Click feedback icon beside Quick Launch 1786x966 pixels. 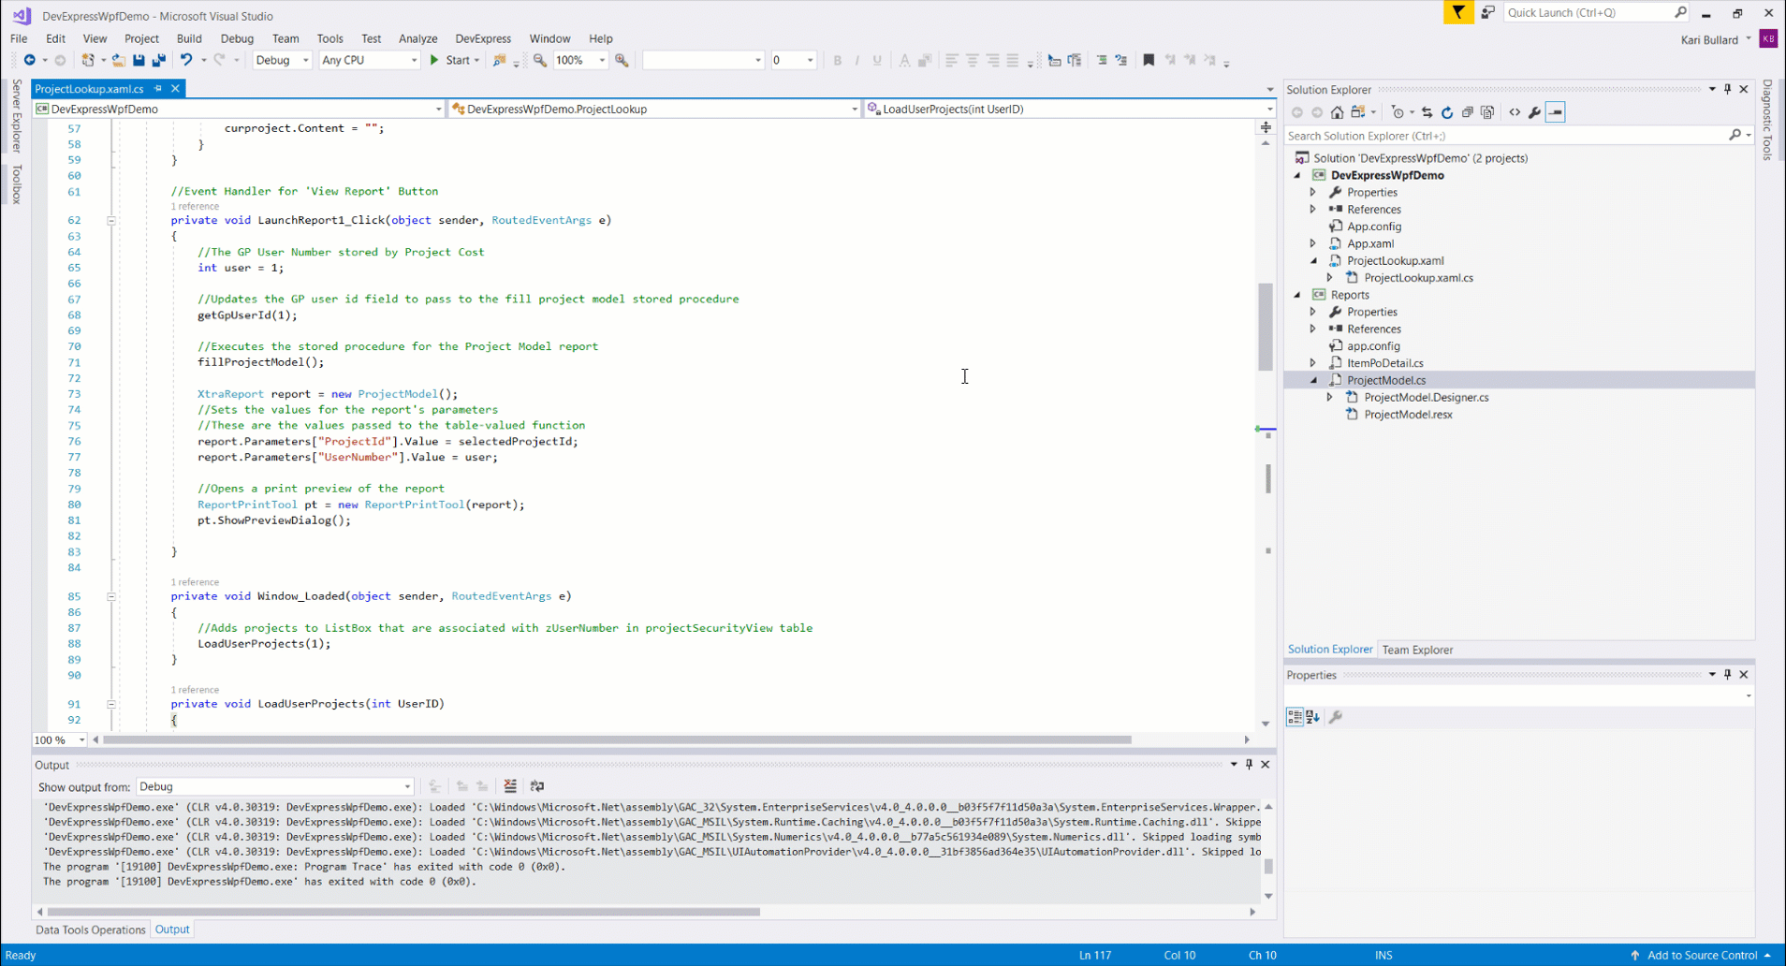coord(1487,12)
